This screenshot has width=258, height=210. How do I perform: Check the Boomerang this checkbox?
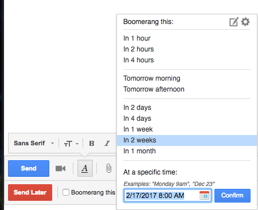pos(66,192)
